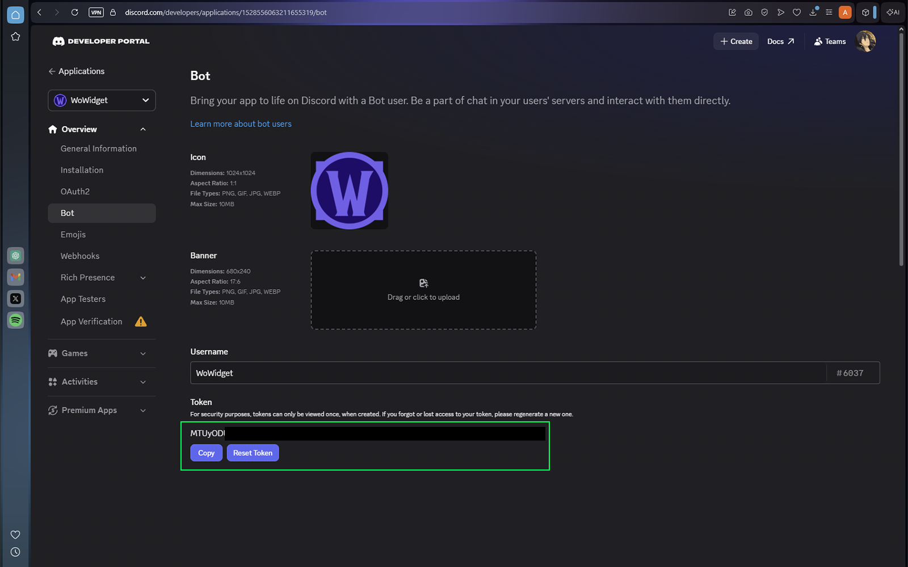Open the Teams page
This screenshot has width=908, height=567.
(x=830, y=41)
